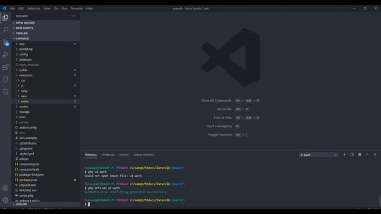Open the .gitattributes file

(x=46, y=143)
